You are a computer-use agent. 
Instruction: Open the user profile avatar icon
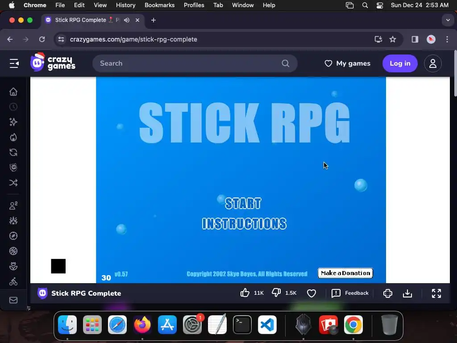[433, 63]
